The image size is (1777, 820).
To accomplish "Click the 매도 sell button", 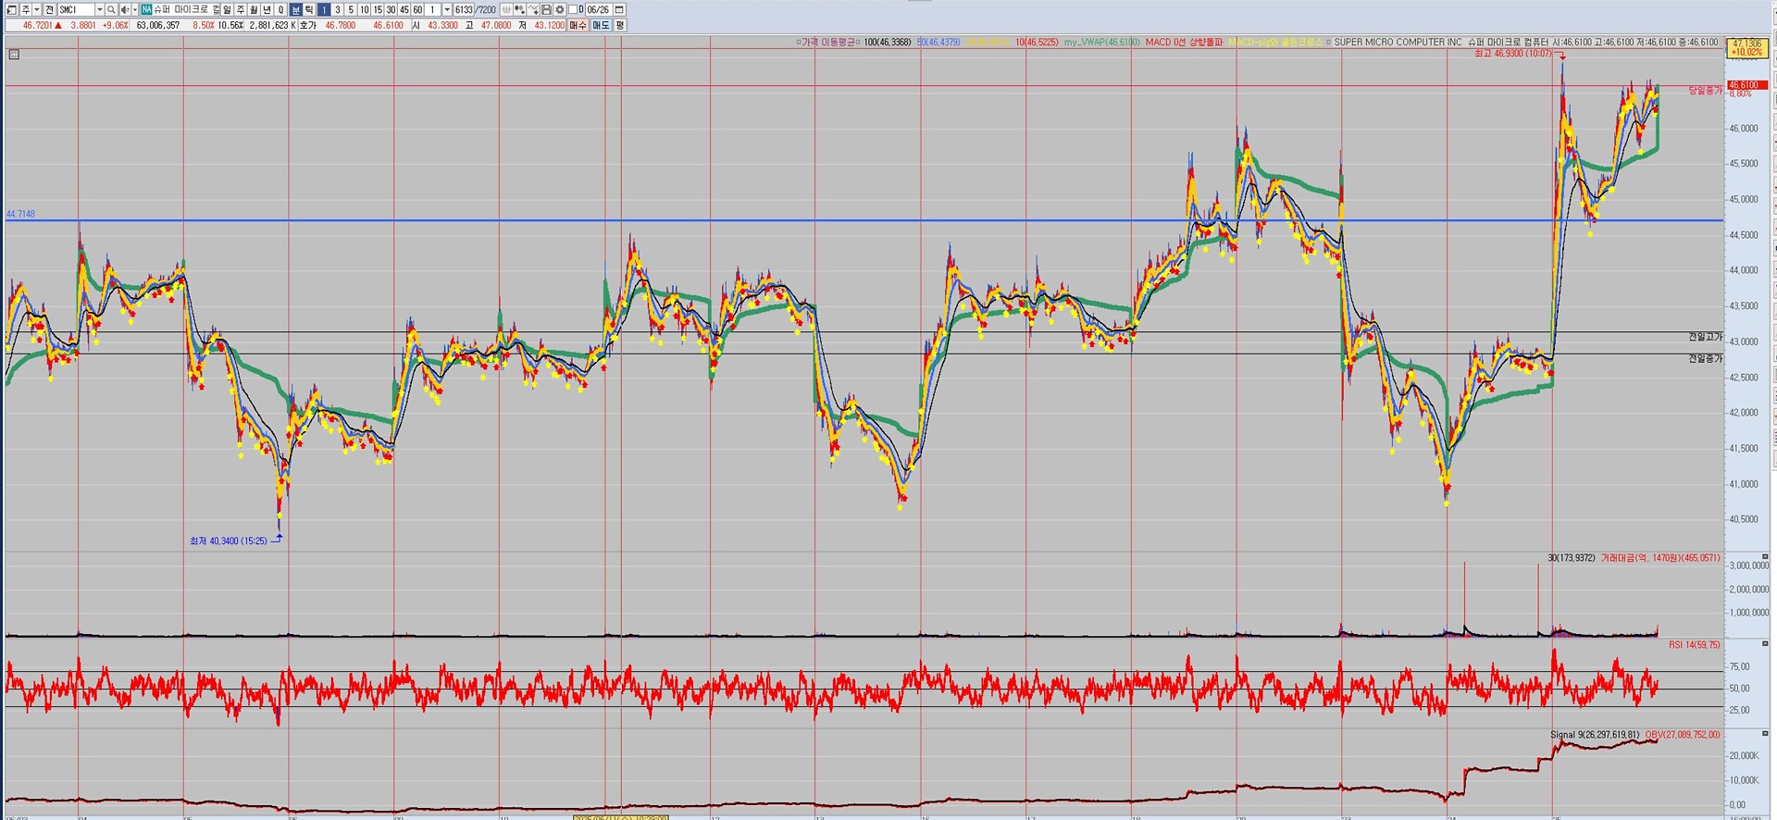I will coord(601,25).
